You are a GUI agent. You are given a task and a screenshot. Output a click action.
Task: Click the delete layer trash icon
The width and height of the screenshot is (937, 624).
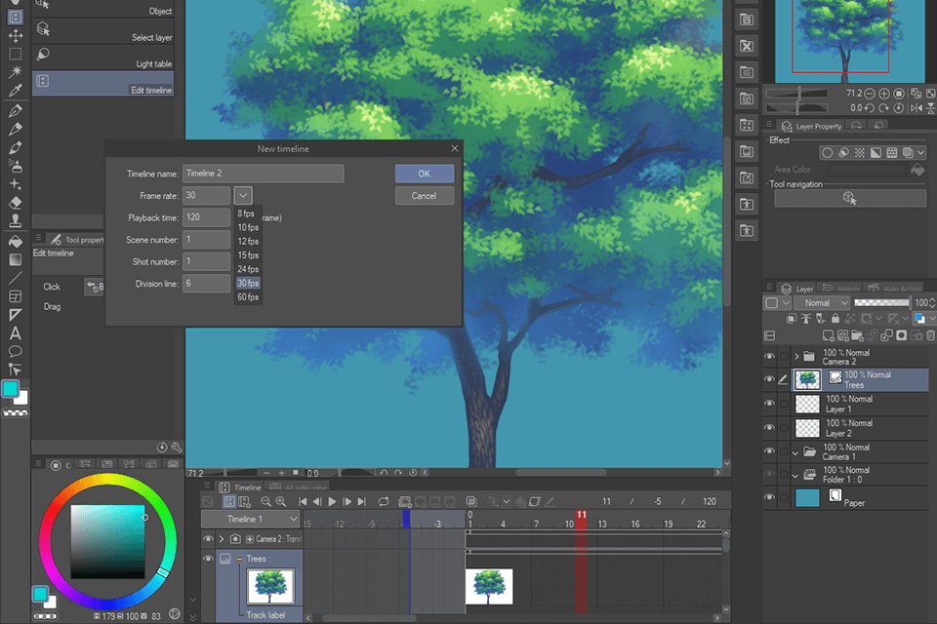(930, 335)
